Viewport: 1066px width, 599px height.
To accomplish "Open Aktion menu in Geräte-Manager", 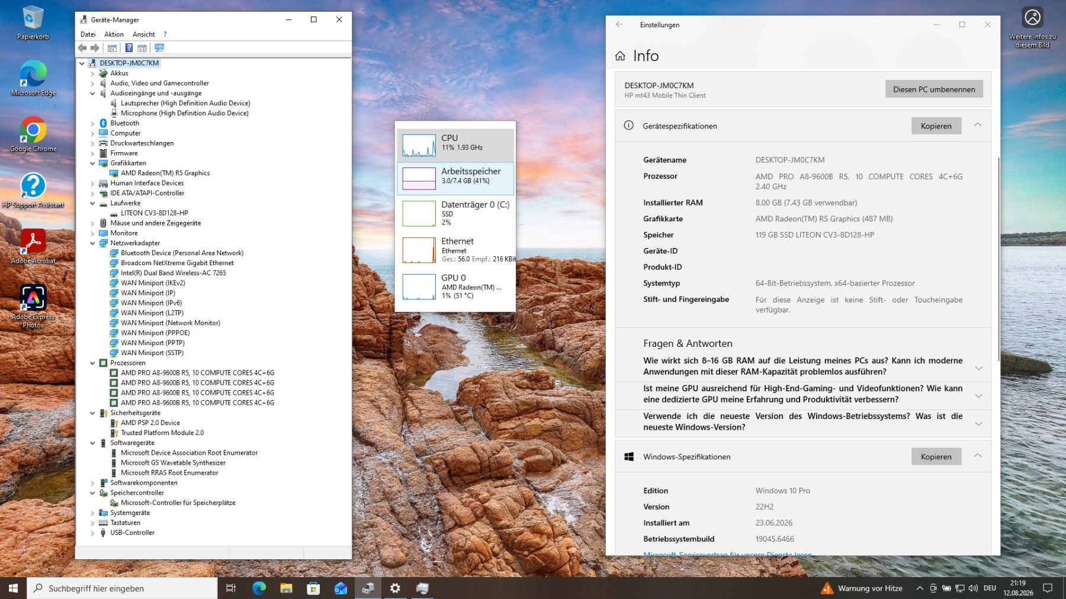I will pyautogui.click(x=114, y=34).
